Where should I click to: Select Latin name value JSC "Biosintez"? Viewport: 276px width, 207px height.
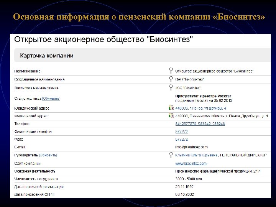point(188,88)
